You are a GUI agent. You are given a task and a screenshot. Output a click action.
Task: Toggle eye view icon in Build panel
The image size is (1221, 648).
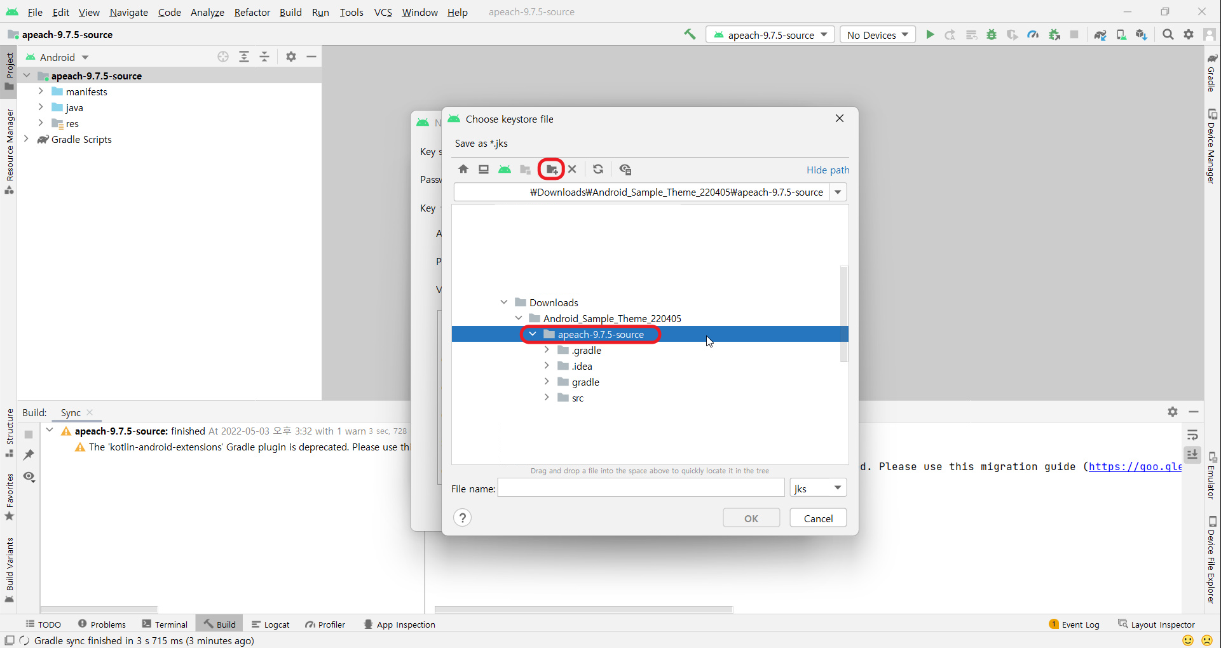pyautogui.click(x=29, y=476)
